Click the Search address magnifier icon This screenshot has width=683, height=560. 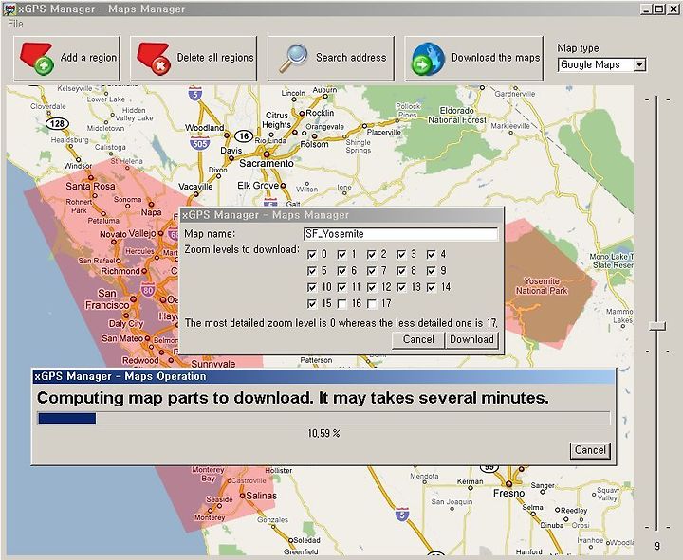click(293, 59)
